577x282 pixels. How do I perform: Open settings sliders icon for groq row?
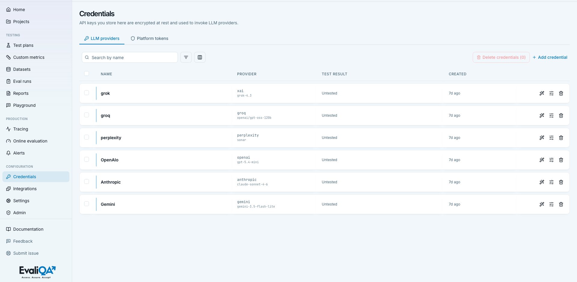coord(551,115)
